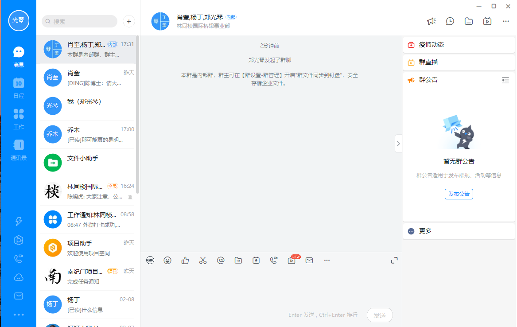This screenshot has width=517, height=327.
Task: Click the 发送 send button
Action: [380, 315]
